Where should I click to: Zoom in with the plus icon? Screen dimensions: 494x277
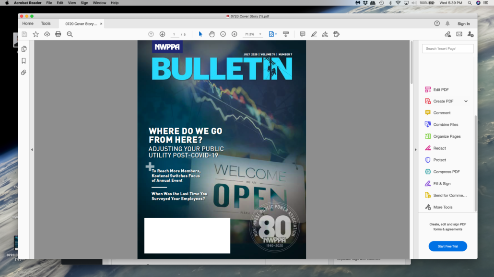(234, 34)
